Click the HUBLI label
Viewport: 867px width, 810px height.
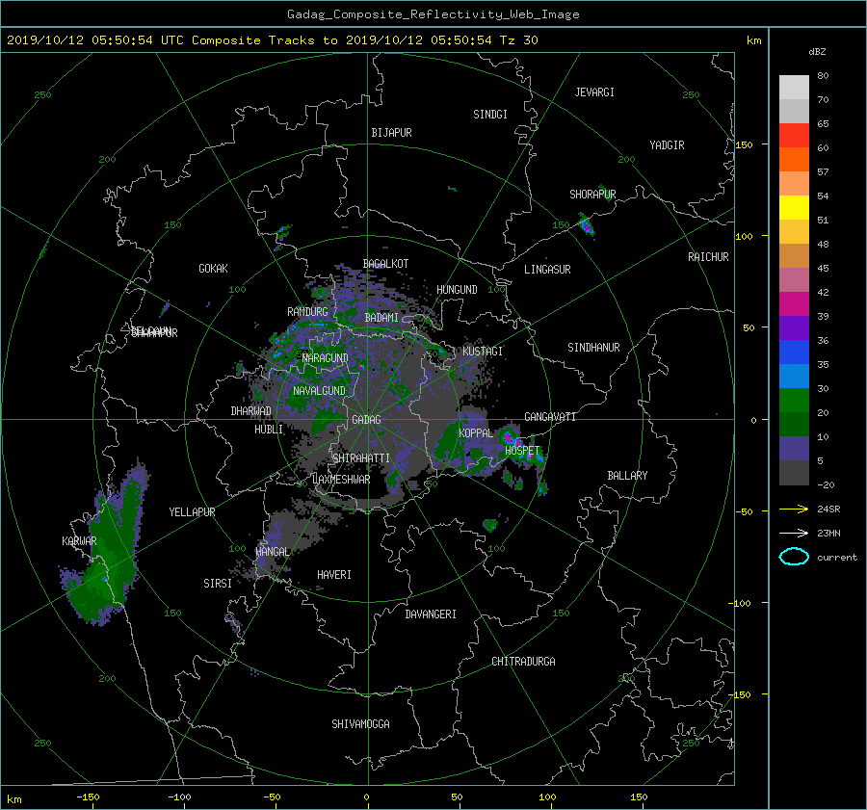pyautogui.click(x=269, y=430)
